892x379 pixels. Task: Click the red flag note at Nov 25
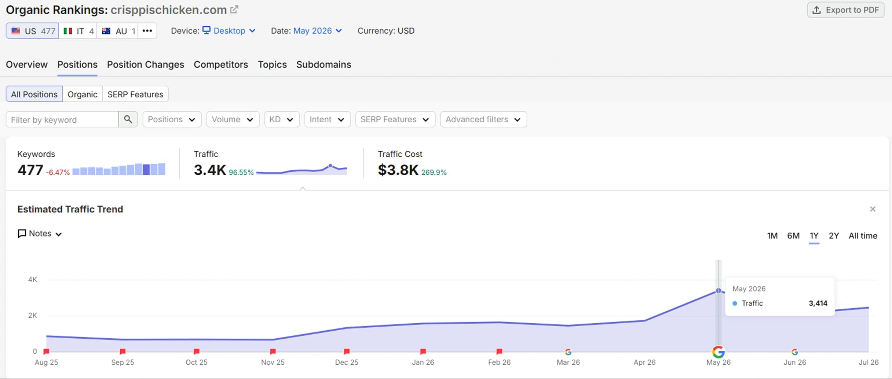tap(273, 352)
